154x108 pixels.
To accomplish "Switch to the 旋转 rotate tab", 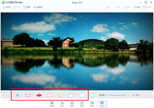I will pos(82,104).
